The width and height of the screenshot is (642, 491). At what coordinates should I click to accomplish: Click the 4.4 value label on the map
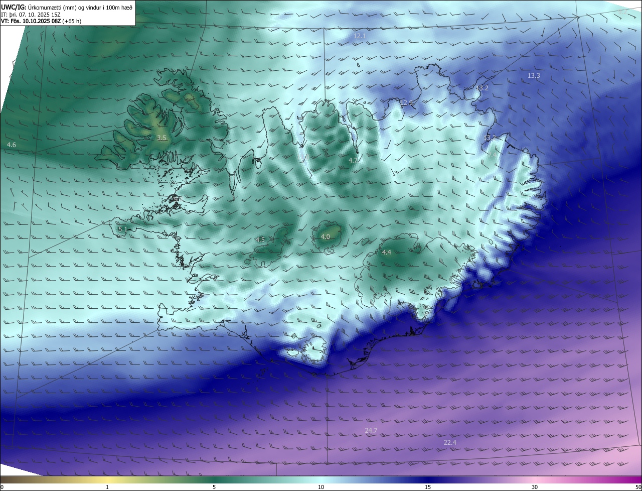tap(386, 253)
